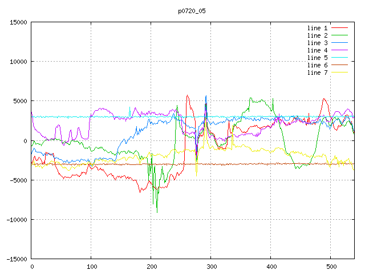Viewport: 365px width, 274px height.
Task: Select the "line 2" legend label
Action: [x=318, y=35]
